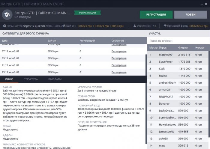
Task: Switch to the ИНФО tab
Action: point(9,79)
